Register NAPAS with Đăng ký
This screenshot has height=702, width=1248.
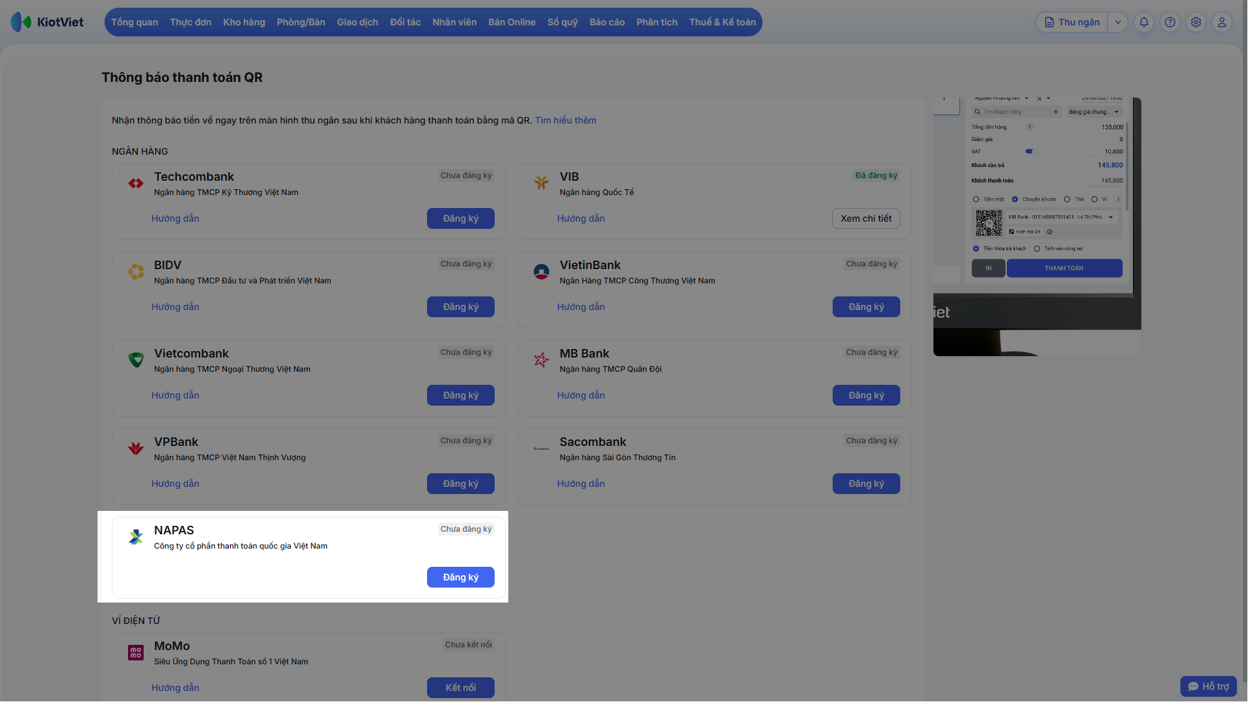point(461,577)
